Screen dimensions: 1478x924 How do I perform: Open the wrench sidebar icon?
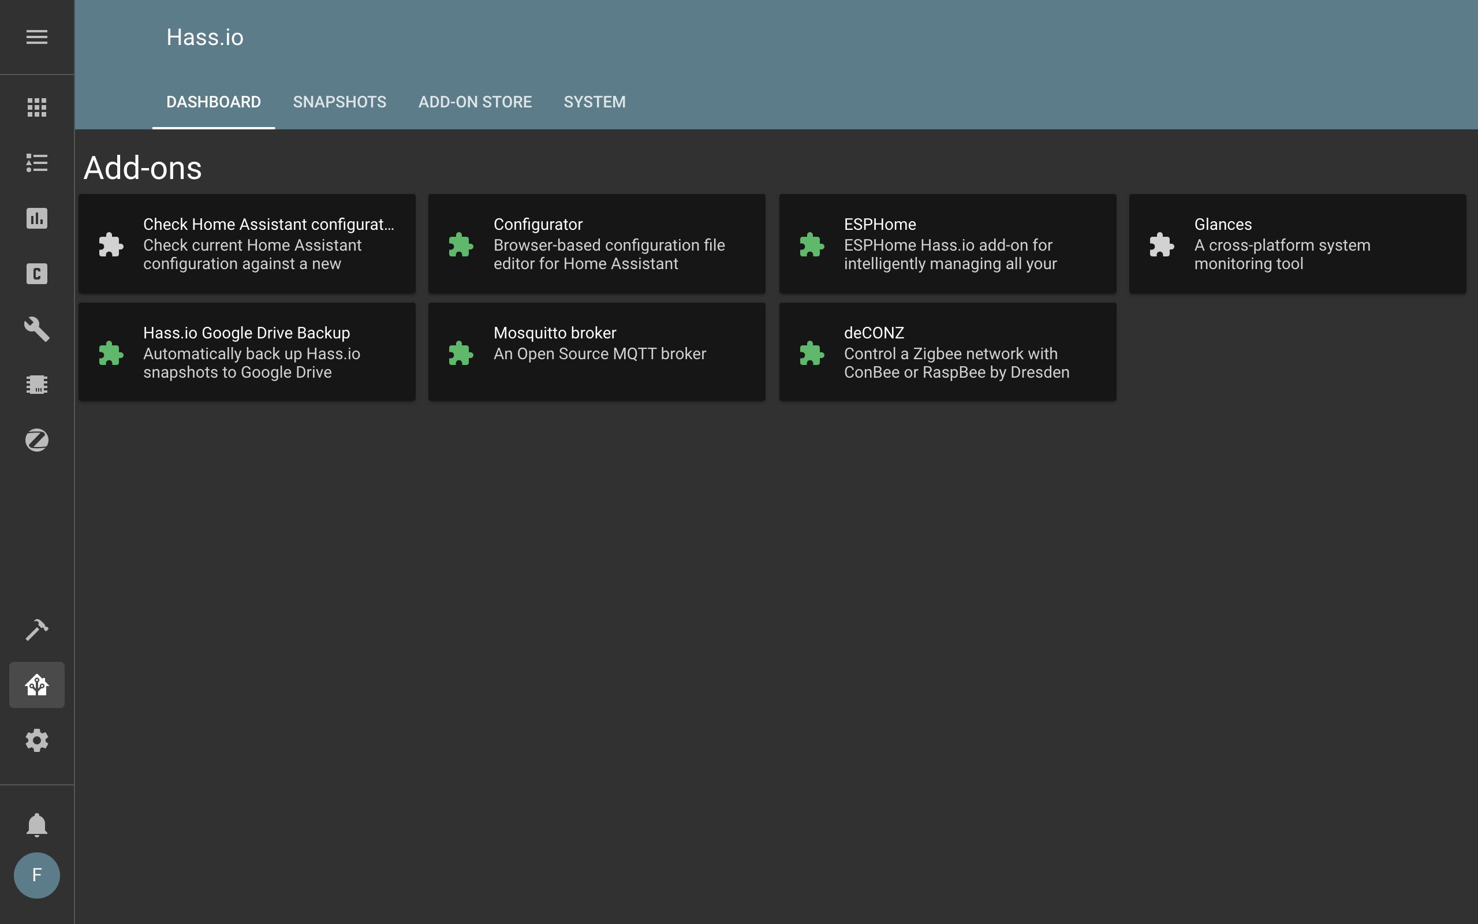point(36,329)
